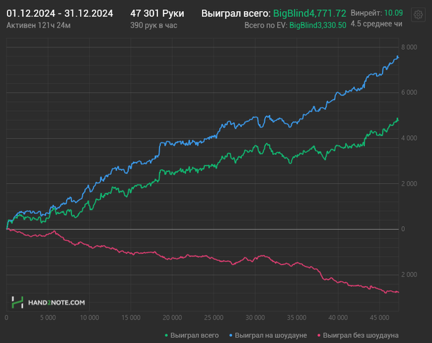Click the 15 000 x-axis label
Screen dimensions: 432x343
click(131, 318)
